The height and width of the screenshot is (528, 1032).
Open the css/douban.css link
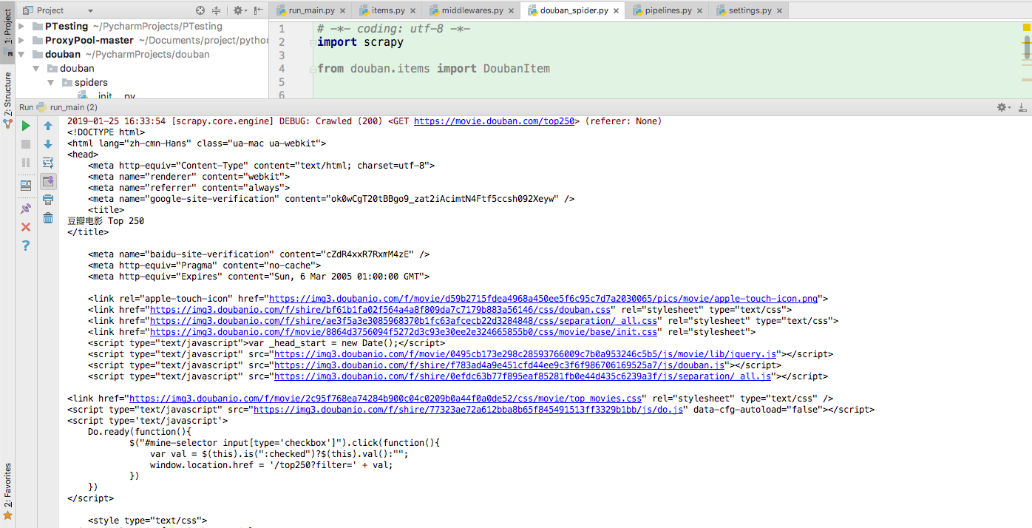381,310
